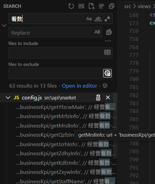This screenshot has height=184, width=155.
Task: Toggle exclude settings and ignore files
Action: coord(107,73)
